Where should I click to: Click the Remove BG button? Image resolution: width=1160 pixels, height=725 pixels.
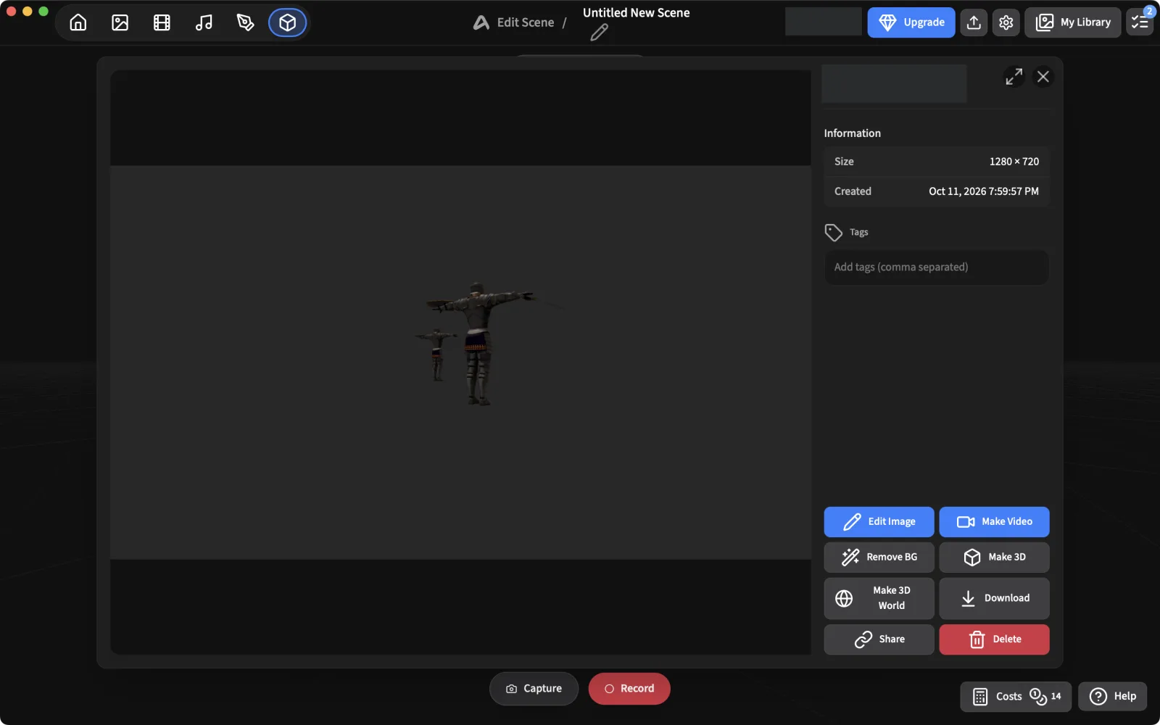coord(879,558)
